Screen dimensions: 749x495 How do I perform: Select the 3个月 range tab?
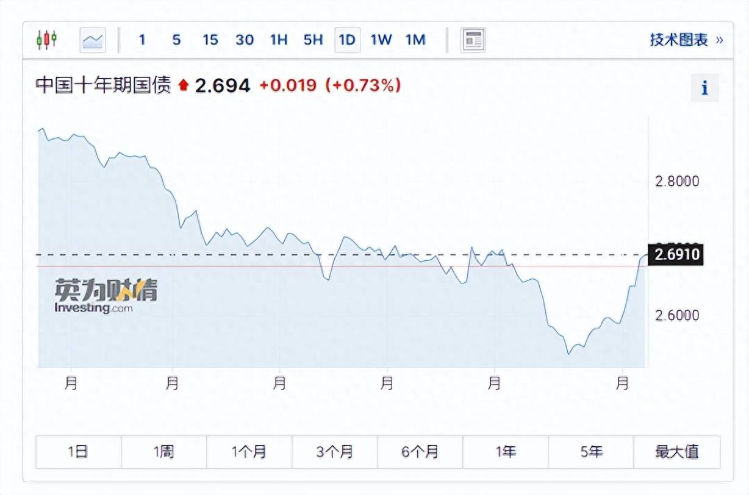point(335,452)
